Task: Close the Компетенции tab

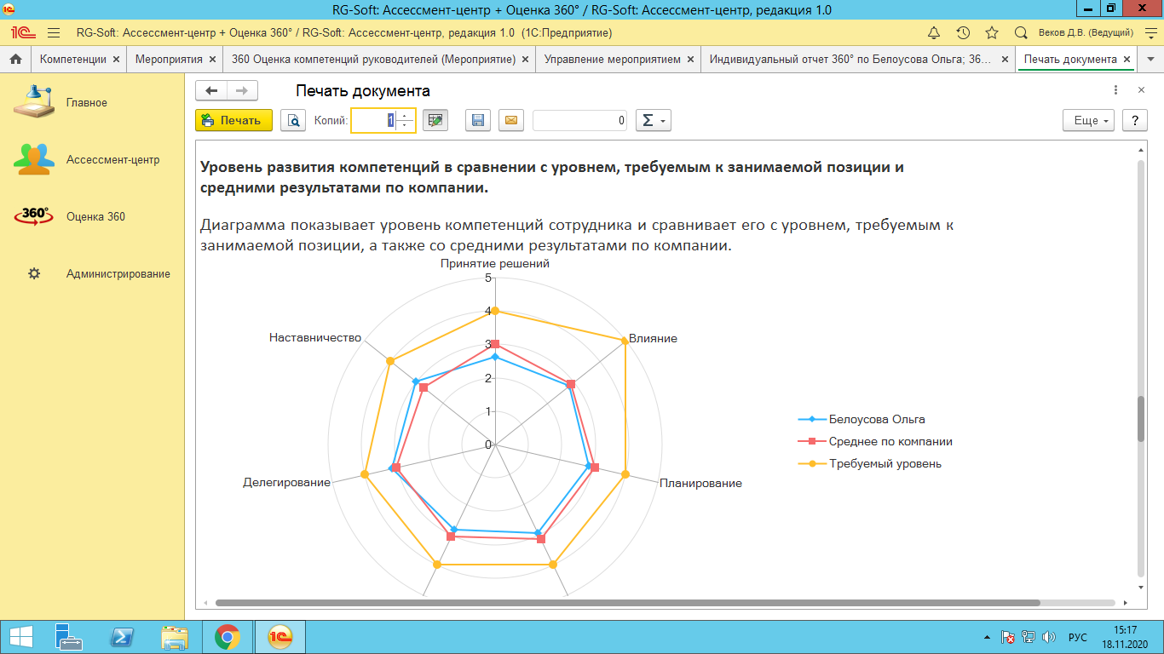Action: 117,60
